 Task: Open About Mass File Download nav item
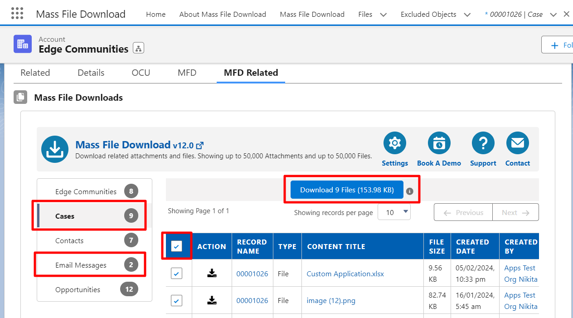click(223, 15)
